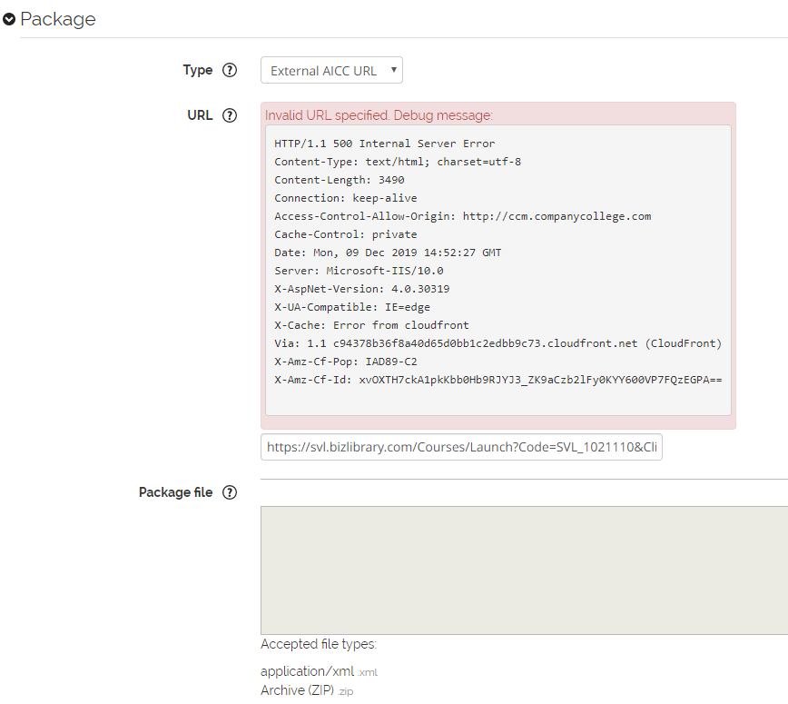Open help icon next to Package file
Viewport: 788px width, 704px height.
(x=230, y=492)
